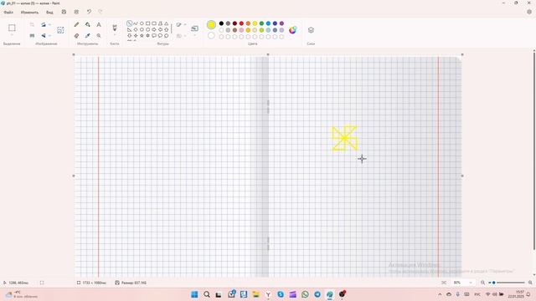
Task: Open the 80% zoom level dropdown
Action: click(x=462, y=283)
